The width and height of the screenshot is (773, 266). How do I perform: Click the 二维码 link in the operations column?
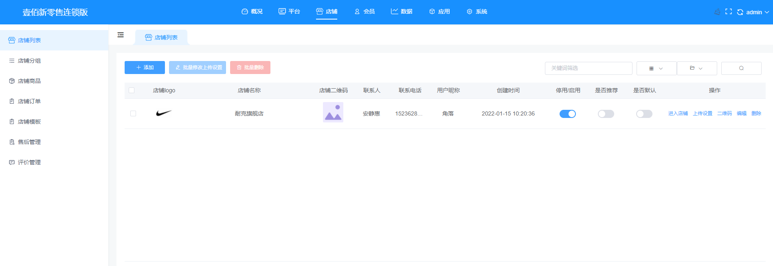(x=725, y=113)
